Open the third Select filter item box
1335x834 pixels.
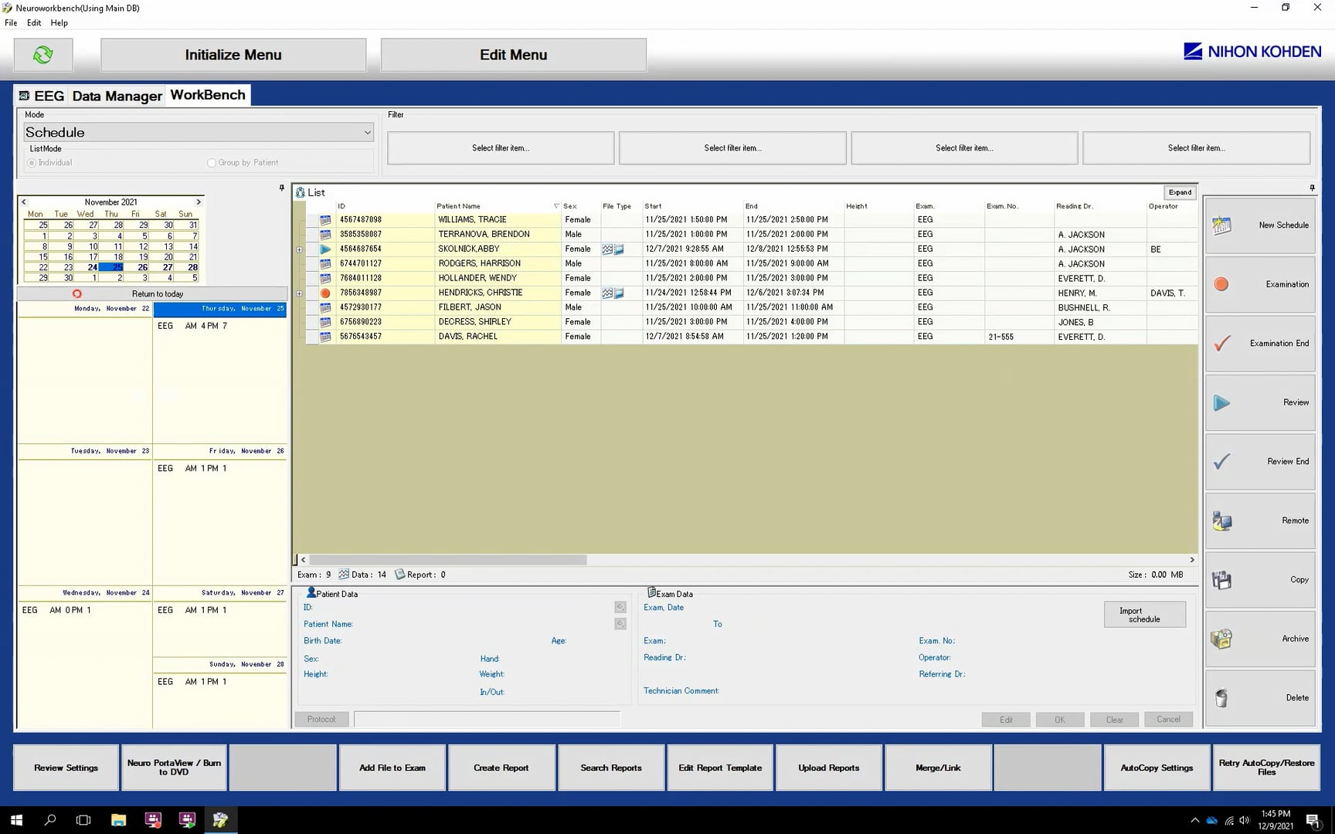(x=964, y=148)
